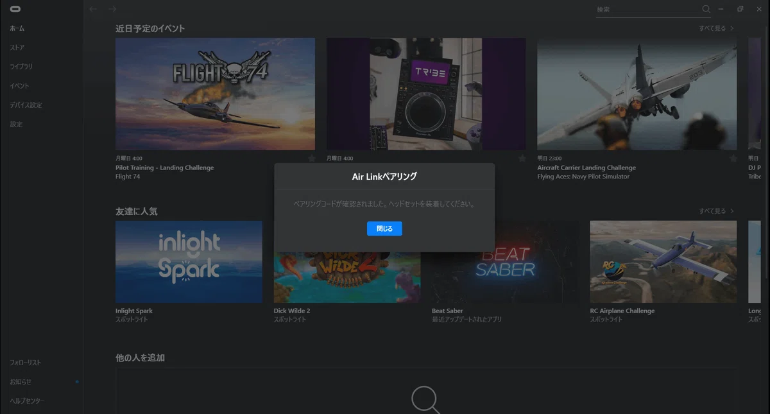Go forward with the right arrow
The image size is (770, 414).
112,9
